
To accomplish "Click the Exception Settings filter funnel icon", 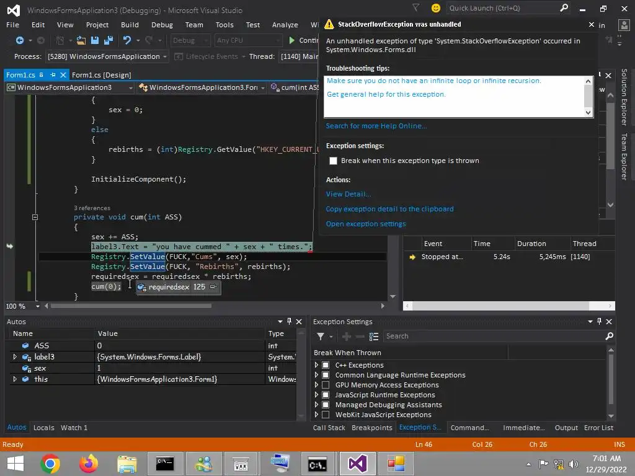I will 321,336.
